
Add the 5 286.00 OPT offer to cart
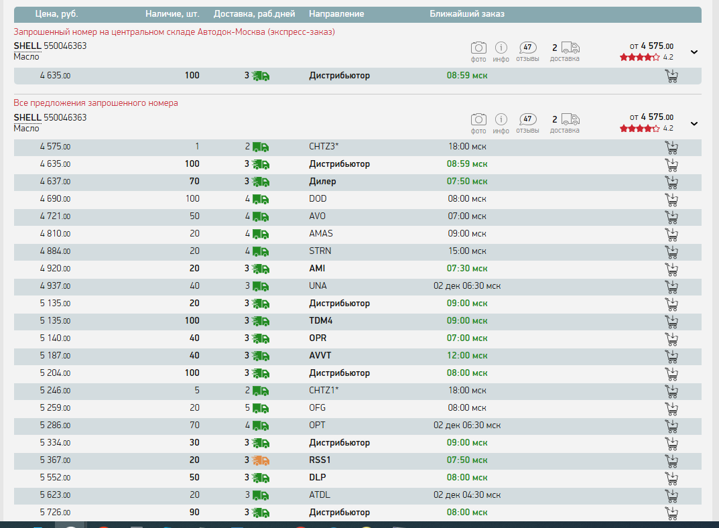(671, 426)
